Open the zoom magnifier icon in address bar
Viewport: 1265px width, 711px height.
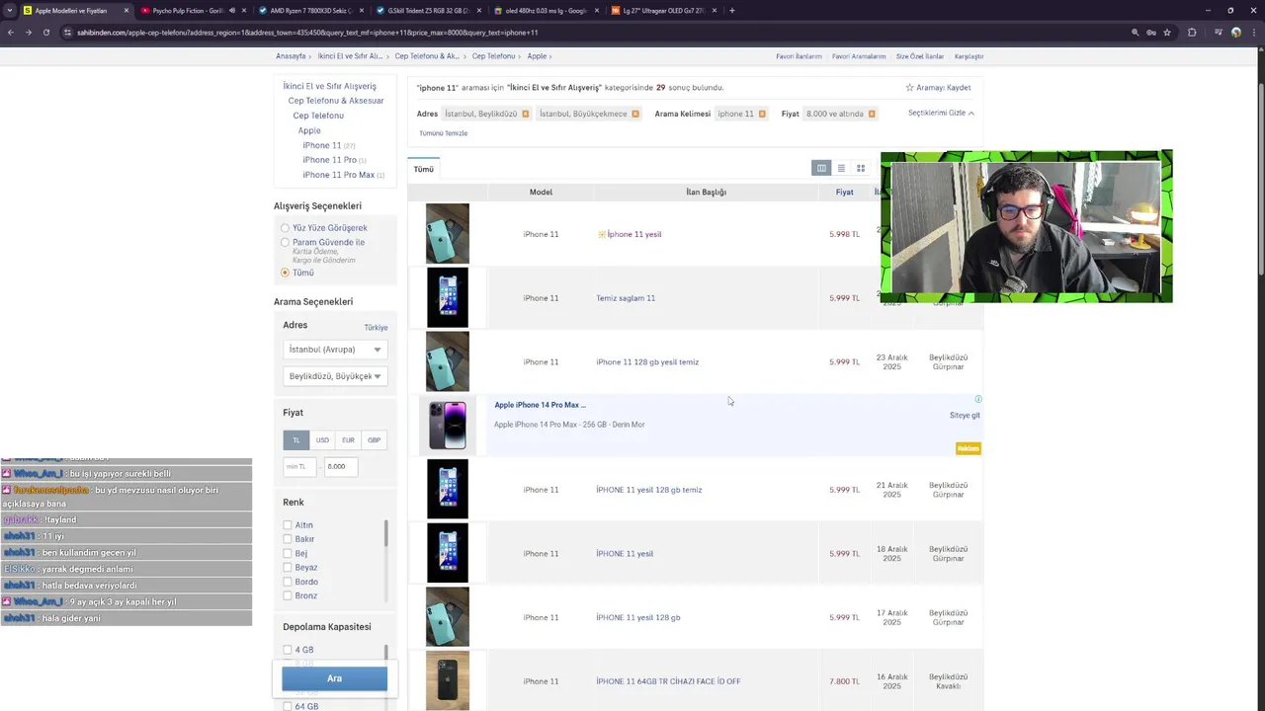[1136, 32]
